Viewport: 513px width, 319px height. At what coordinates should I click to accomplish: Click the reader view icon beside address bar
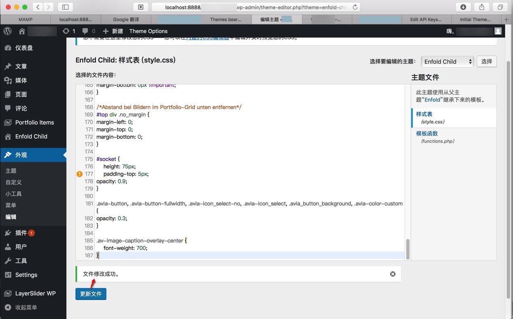(141, 7)
